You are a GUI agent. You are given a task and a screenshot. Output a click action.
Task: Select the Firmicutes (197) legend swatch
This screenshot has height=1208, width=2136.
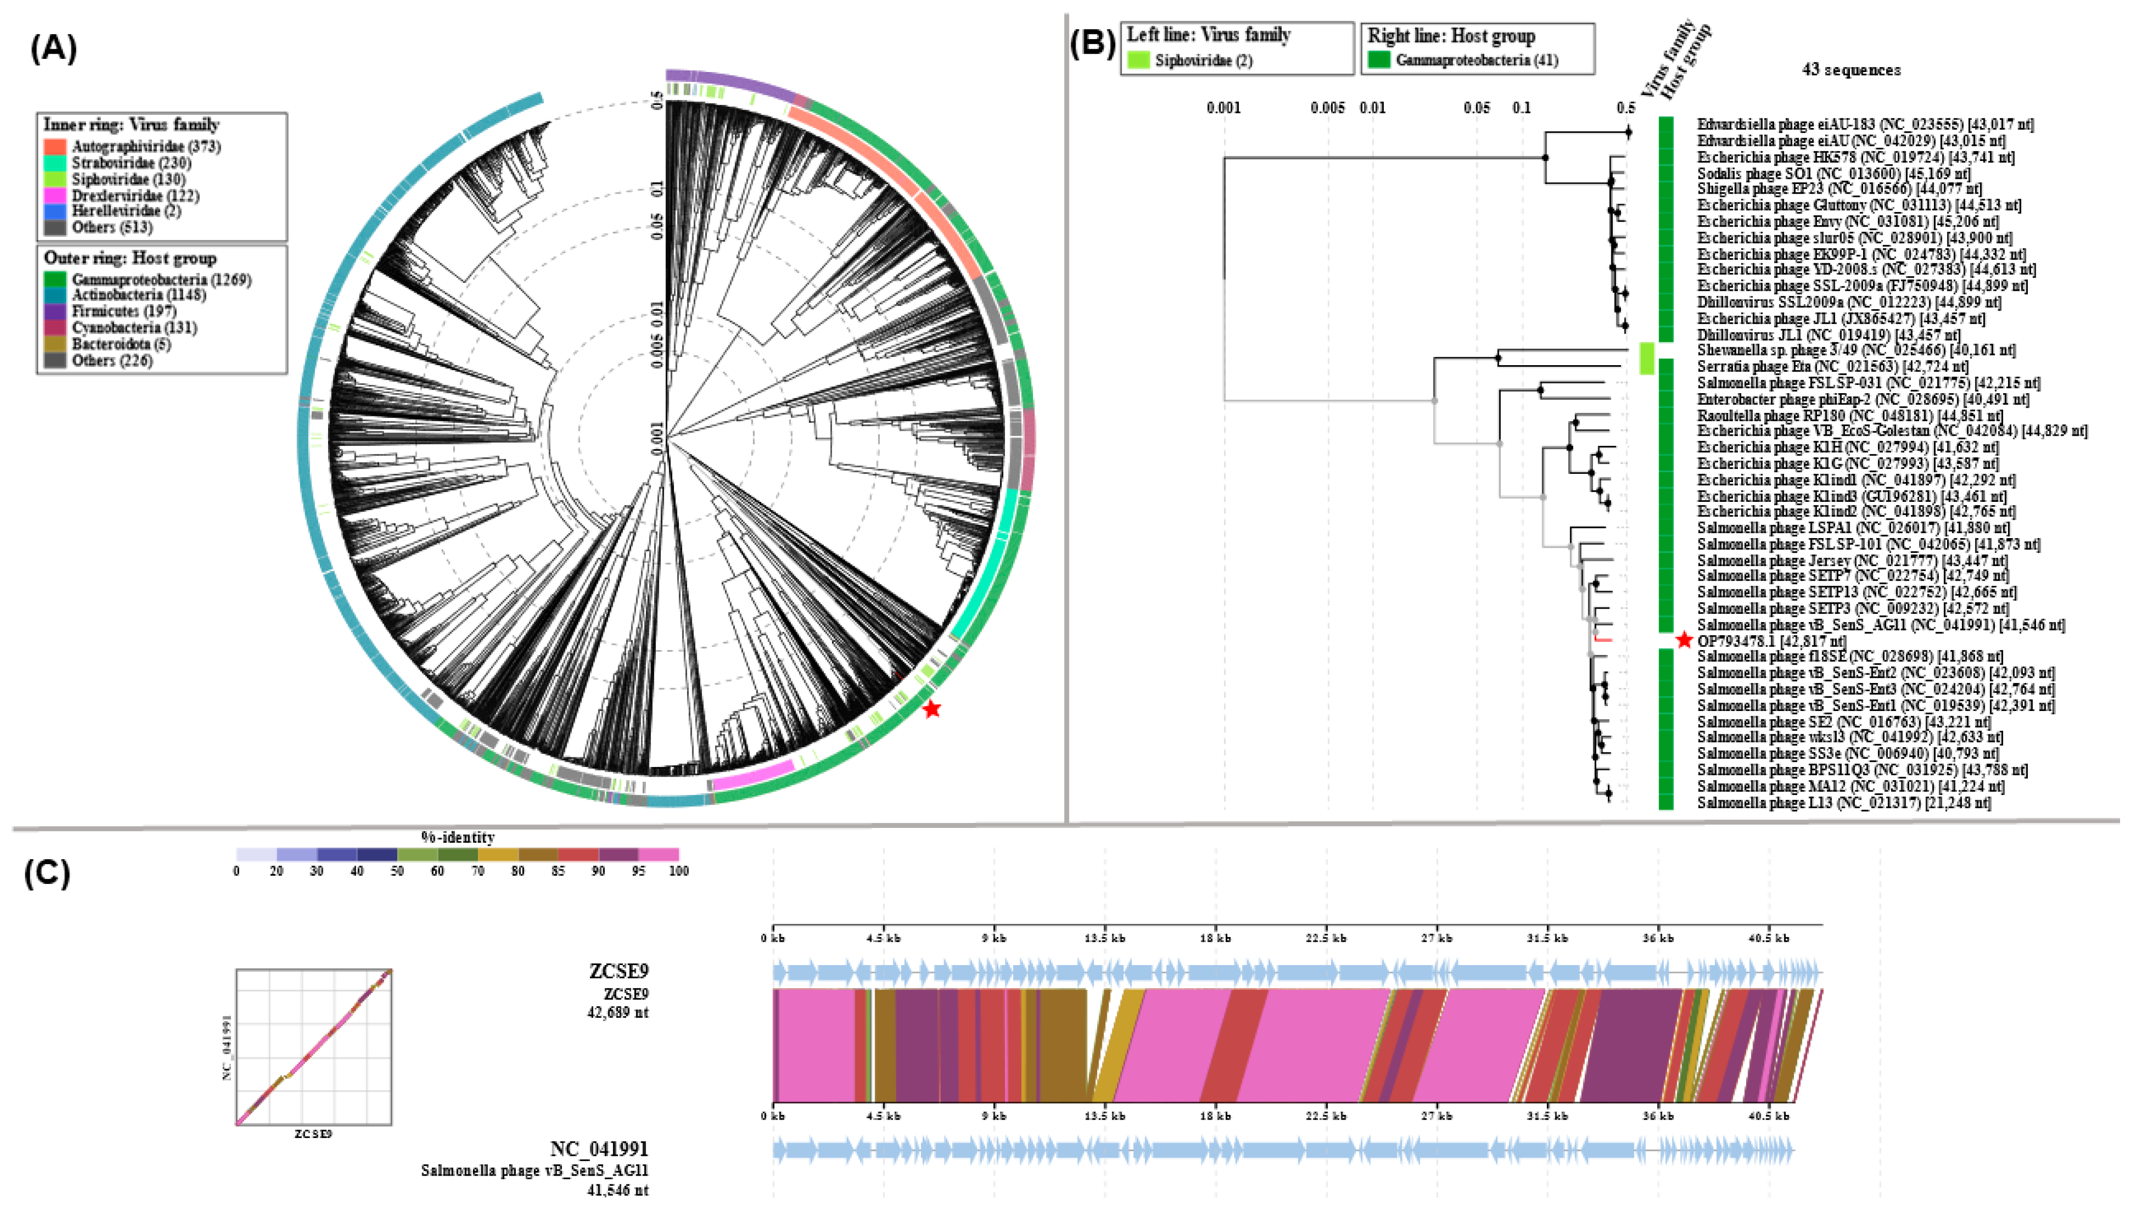point(56,311)
